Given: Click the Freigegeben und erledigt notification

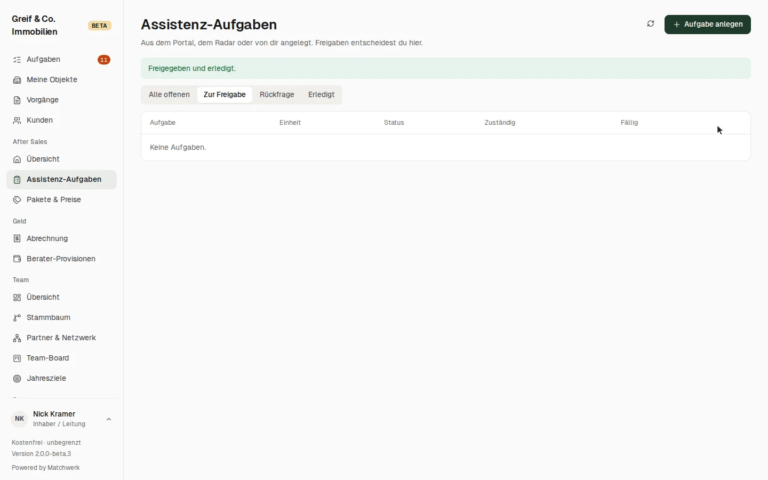Looking at the screenshot, I should pos(446,68).
